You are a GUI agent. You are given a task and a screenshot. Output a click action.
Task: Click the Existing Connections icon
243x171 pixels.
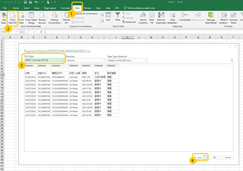(54, 18)
